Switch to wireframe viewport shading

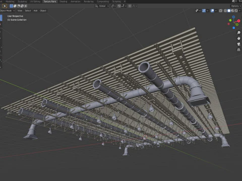click(x=225, y=11)
